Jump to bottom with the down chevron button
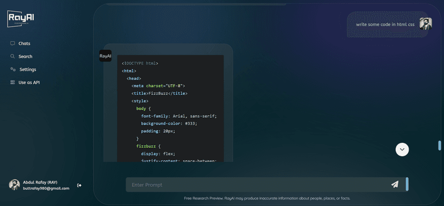Image resolution: width=444 pixels, height=206 pixels. (402, 149)
